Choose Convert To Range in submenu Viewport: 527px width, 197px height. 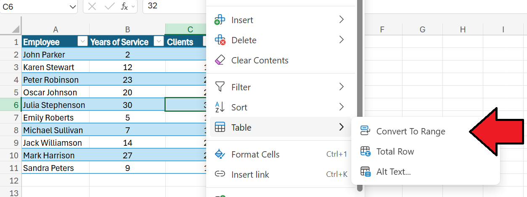(x=425, y=131)
